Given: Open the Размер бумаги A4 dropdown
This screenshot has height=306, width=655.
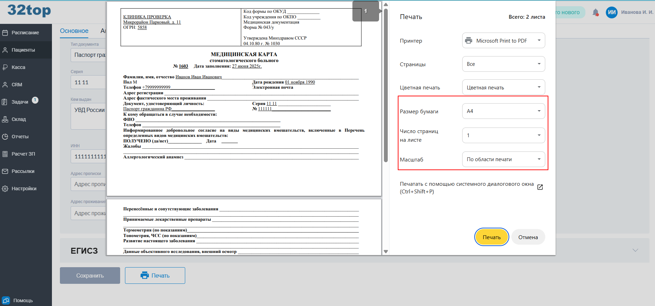Looking at the screenshot, I should click(x=504, y=111).
